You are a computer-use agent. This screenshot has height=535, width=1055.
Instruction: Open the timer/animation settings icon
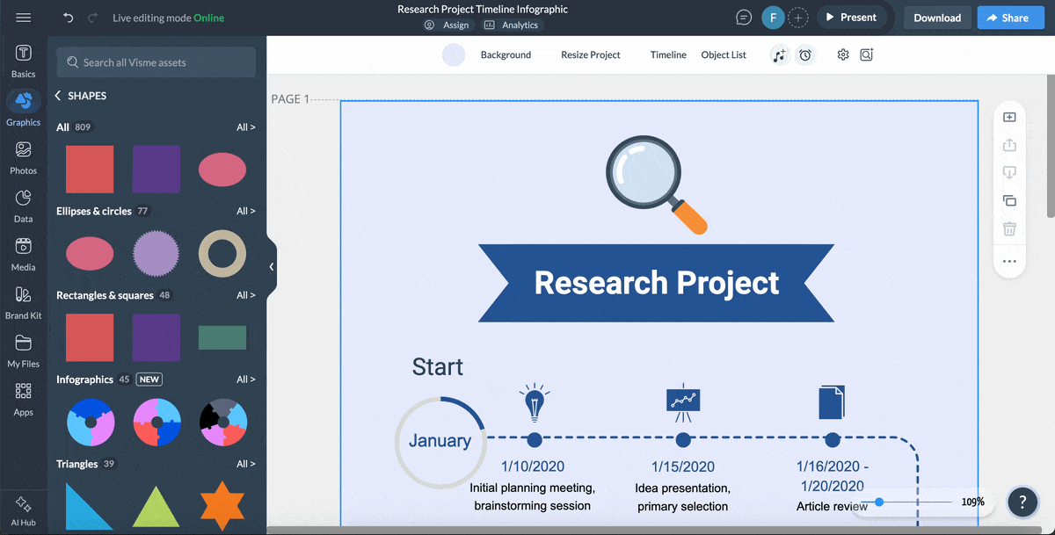click(x=805, y=54)
